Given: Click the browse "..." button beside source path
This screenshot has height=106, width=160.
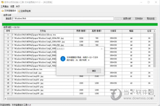Looking at the screenshot, I should [118, 19].
